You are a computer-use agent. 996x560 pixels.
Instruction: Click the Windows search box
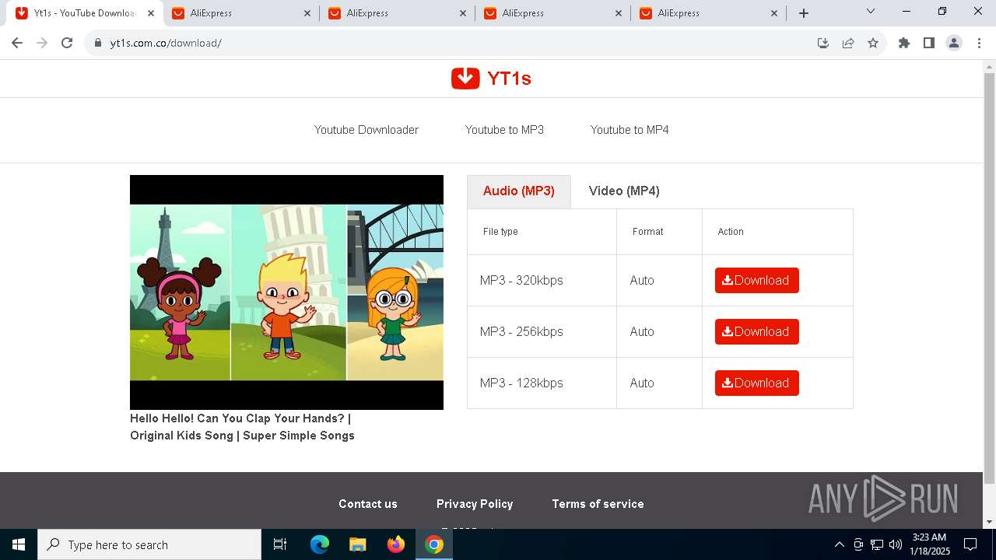tap(149, 544)
